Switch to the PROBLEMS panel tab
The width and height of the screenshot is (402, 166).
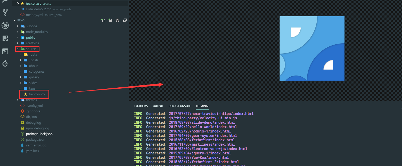(141, 106)
